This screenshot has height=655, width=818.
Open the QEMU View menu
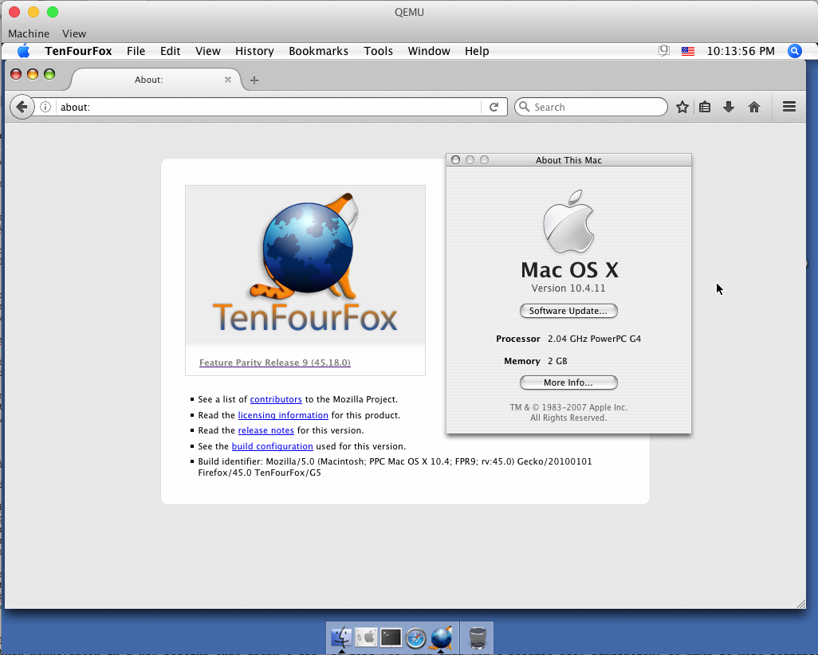tap(74, 33)
